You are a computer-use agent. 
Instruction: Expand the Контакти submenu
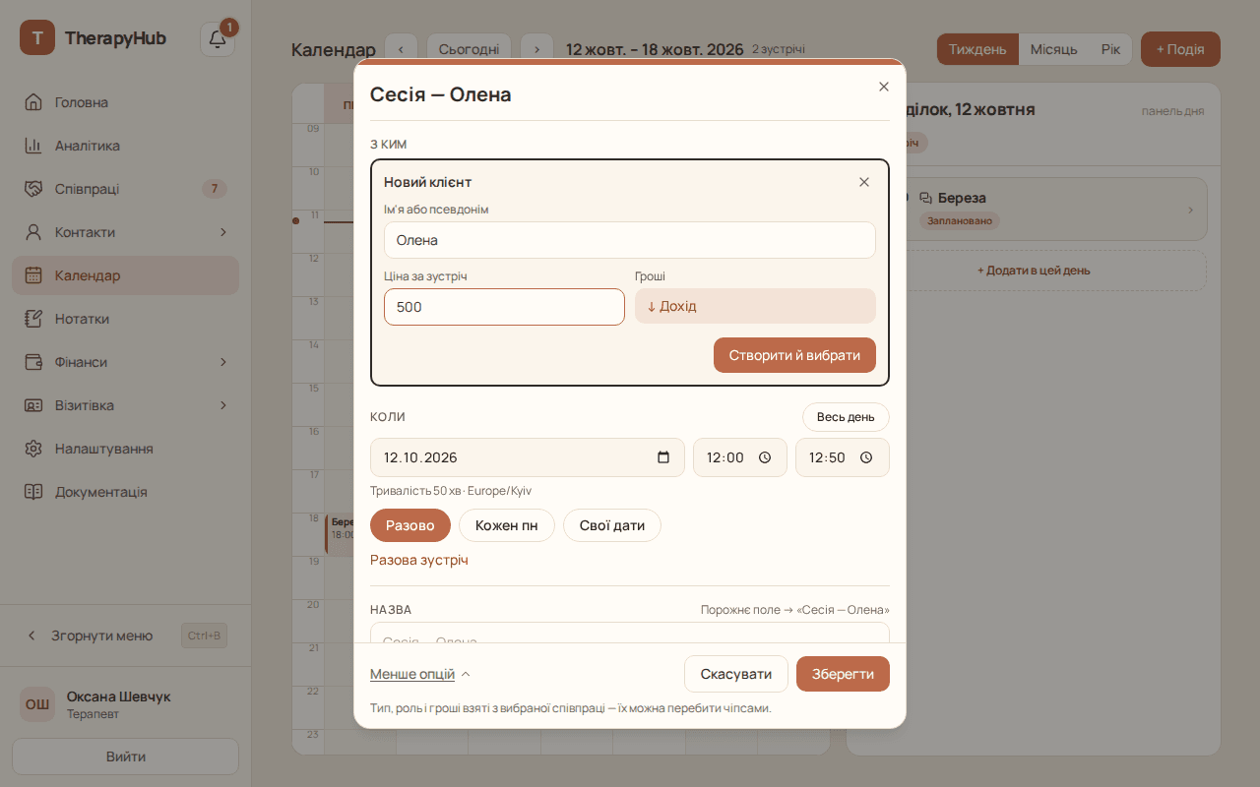point(223,232)
